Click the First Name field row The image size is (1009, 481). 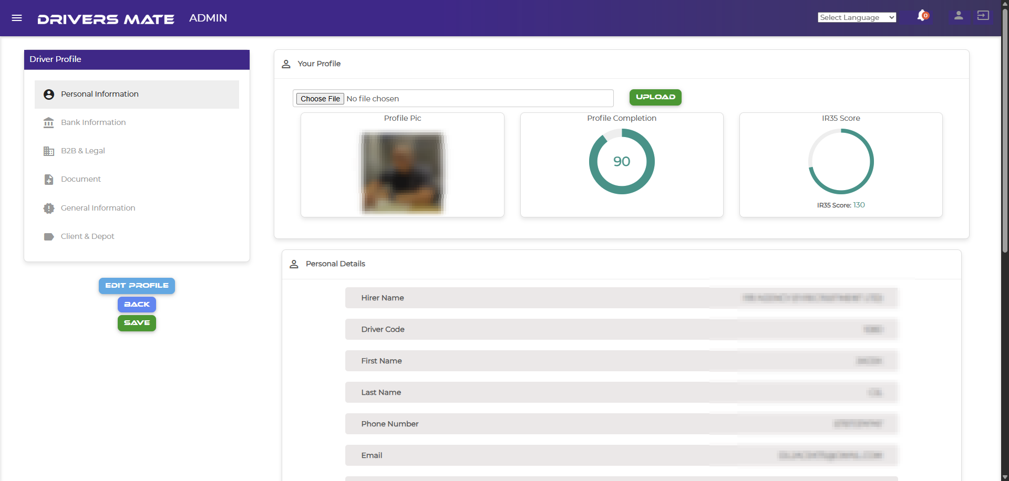[622, 361]
